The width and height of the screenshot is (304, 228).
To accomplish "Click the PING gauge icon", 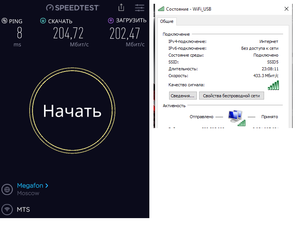I will click(5, 21).
